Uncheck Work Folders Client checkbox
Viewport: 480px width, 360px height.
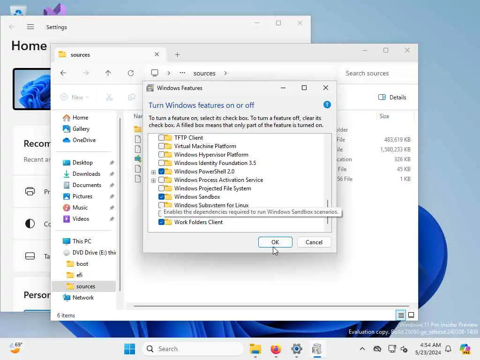pos(161,222)
